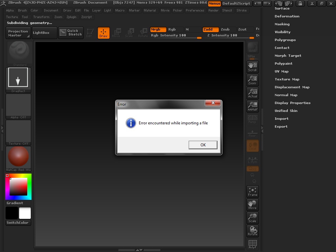
Task: Close the Error dialog with X
Action: click(213, 103)
